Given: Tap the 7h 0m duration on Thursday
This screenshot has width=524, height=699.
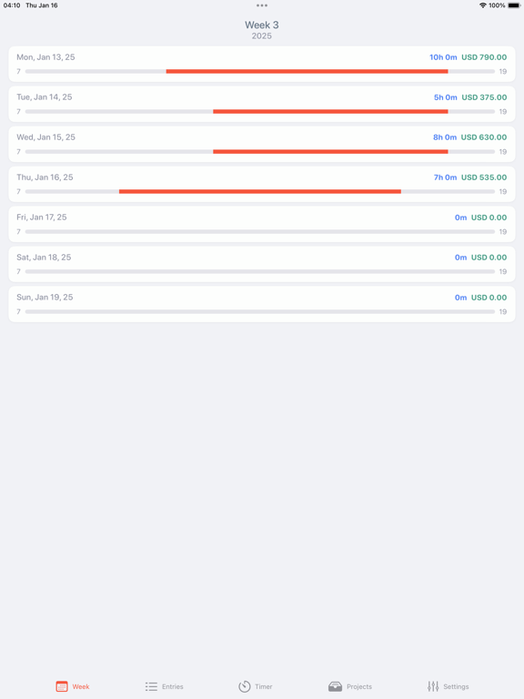Looking at the screenshot, I should (445, 177).
